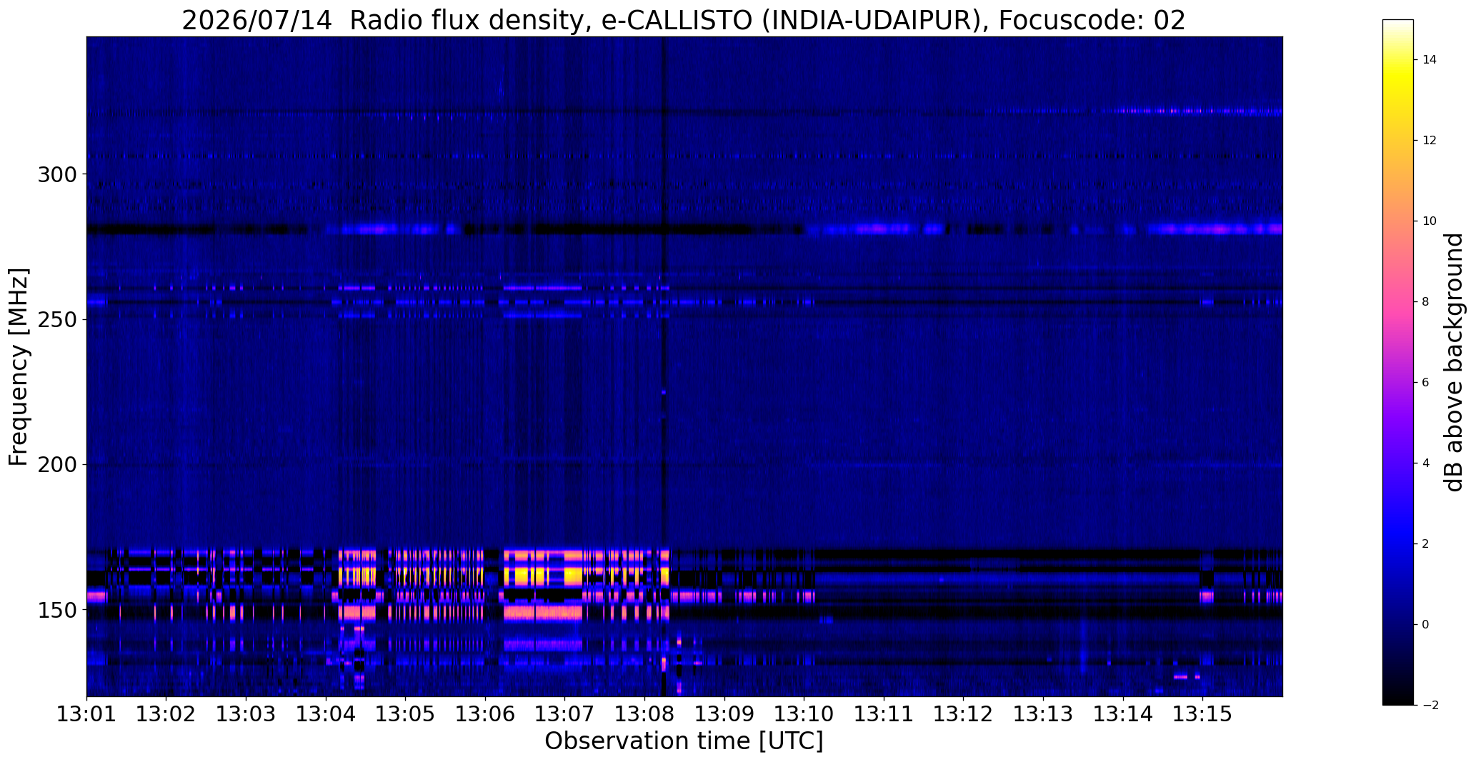Viewport: 1476px width, 762px height.
Task: Click the 13:10 time axis label
Action: 804,713
